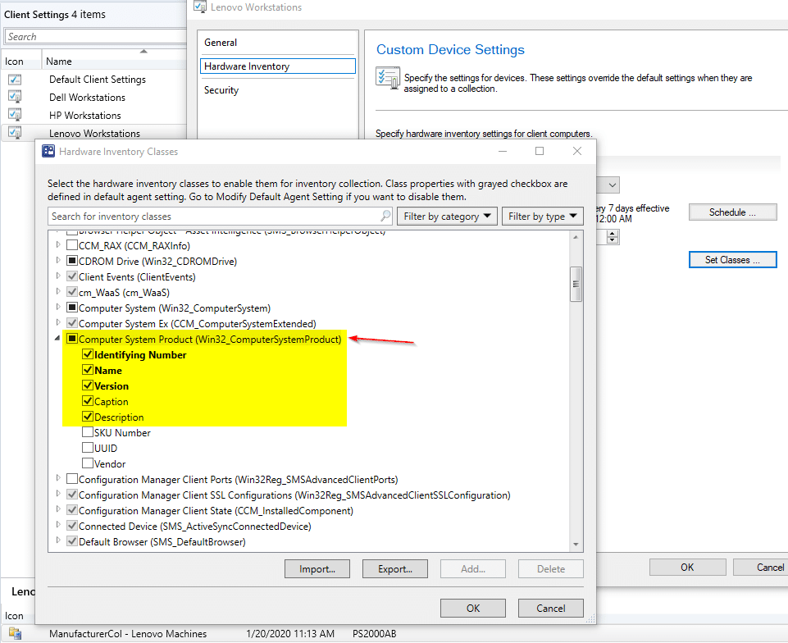Screen dimensions: 788x643
Task: Enable the SKU Number checkbox
Action: [x=88, y=433]
